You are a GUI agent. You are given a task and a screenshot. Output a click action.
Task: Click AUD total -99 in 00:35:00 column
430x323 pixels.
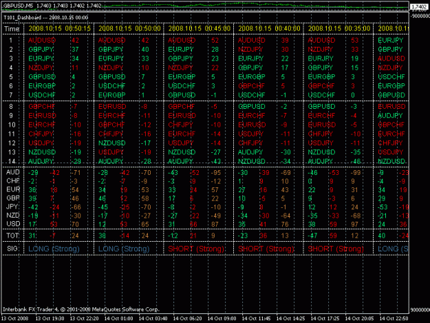point(356,173)
